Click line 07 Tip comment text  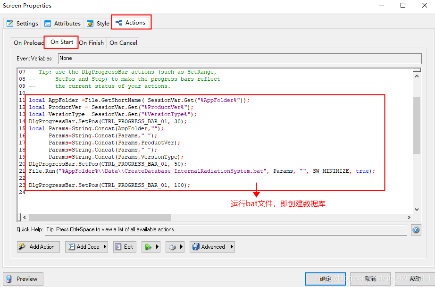click(x=123, y=72)
